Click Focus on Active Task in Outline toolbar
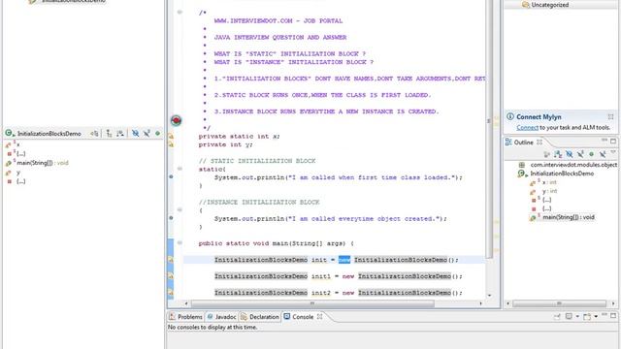Viewport: 621px width, 349px height. pyautogui.click(x=546, y=153)
